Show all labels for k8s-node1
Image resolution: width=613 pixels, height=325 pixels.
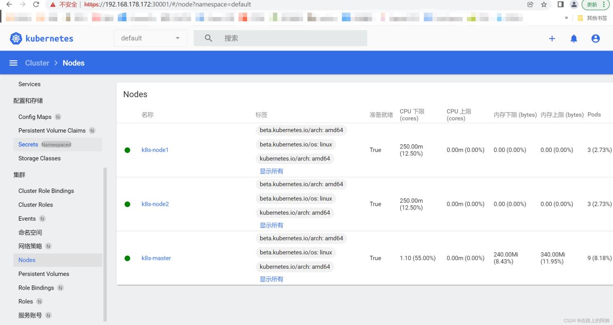tap(272, 171)
